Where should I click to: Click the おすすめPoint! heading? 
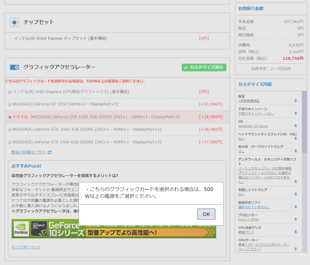26,166
